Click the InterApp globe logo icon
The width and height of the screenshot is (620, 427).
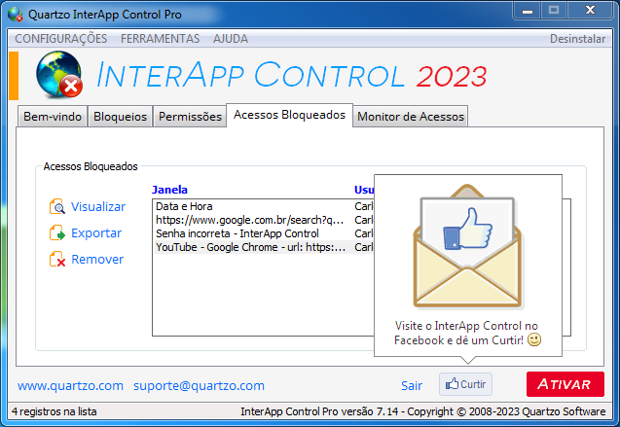click(x=58, y=76)
